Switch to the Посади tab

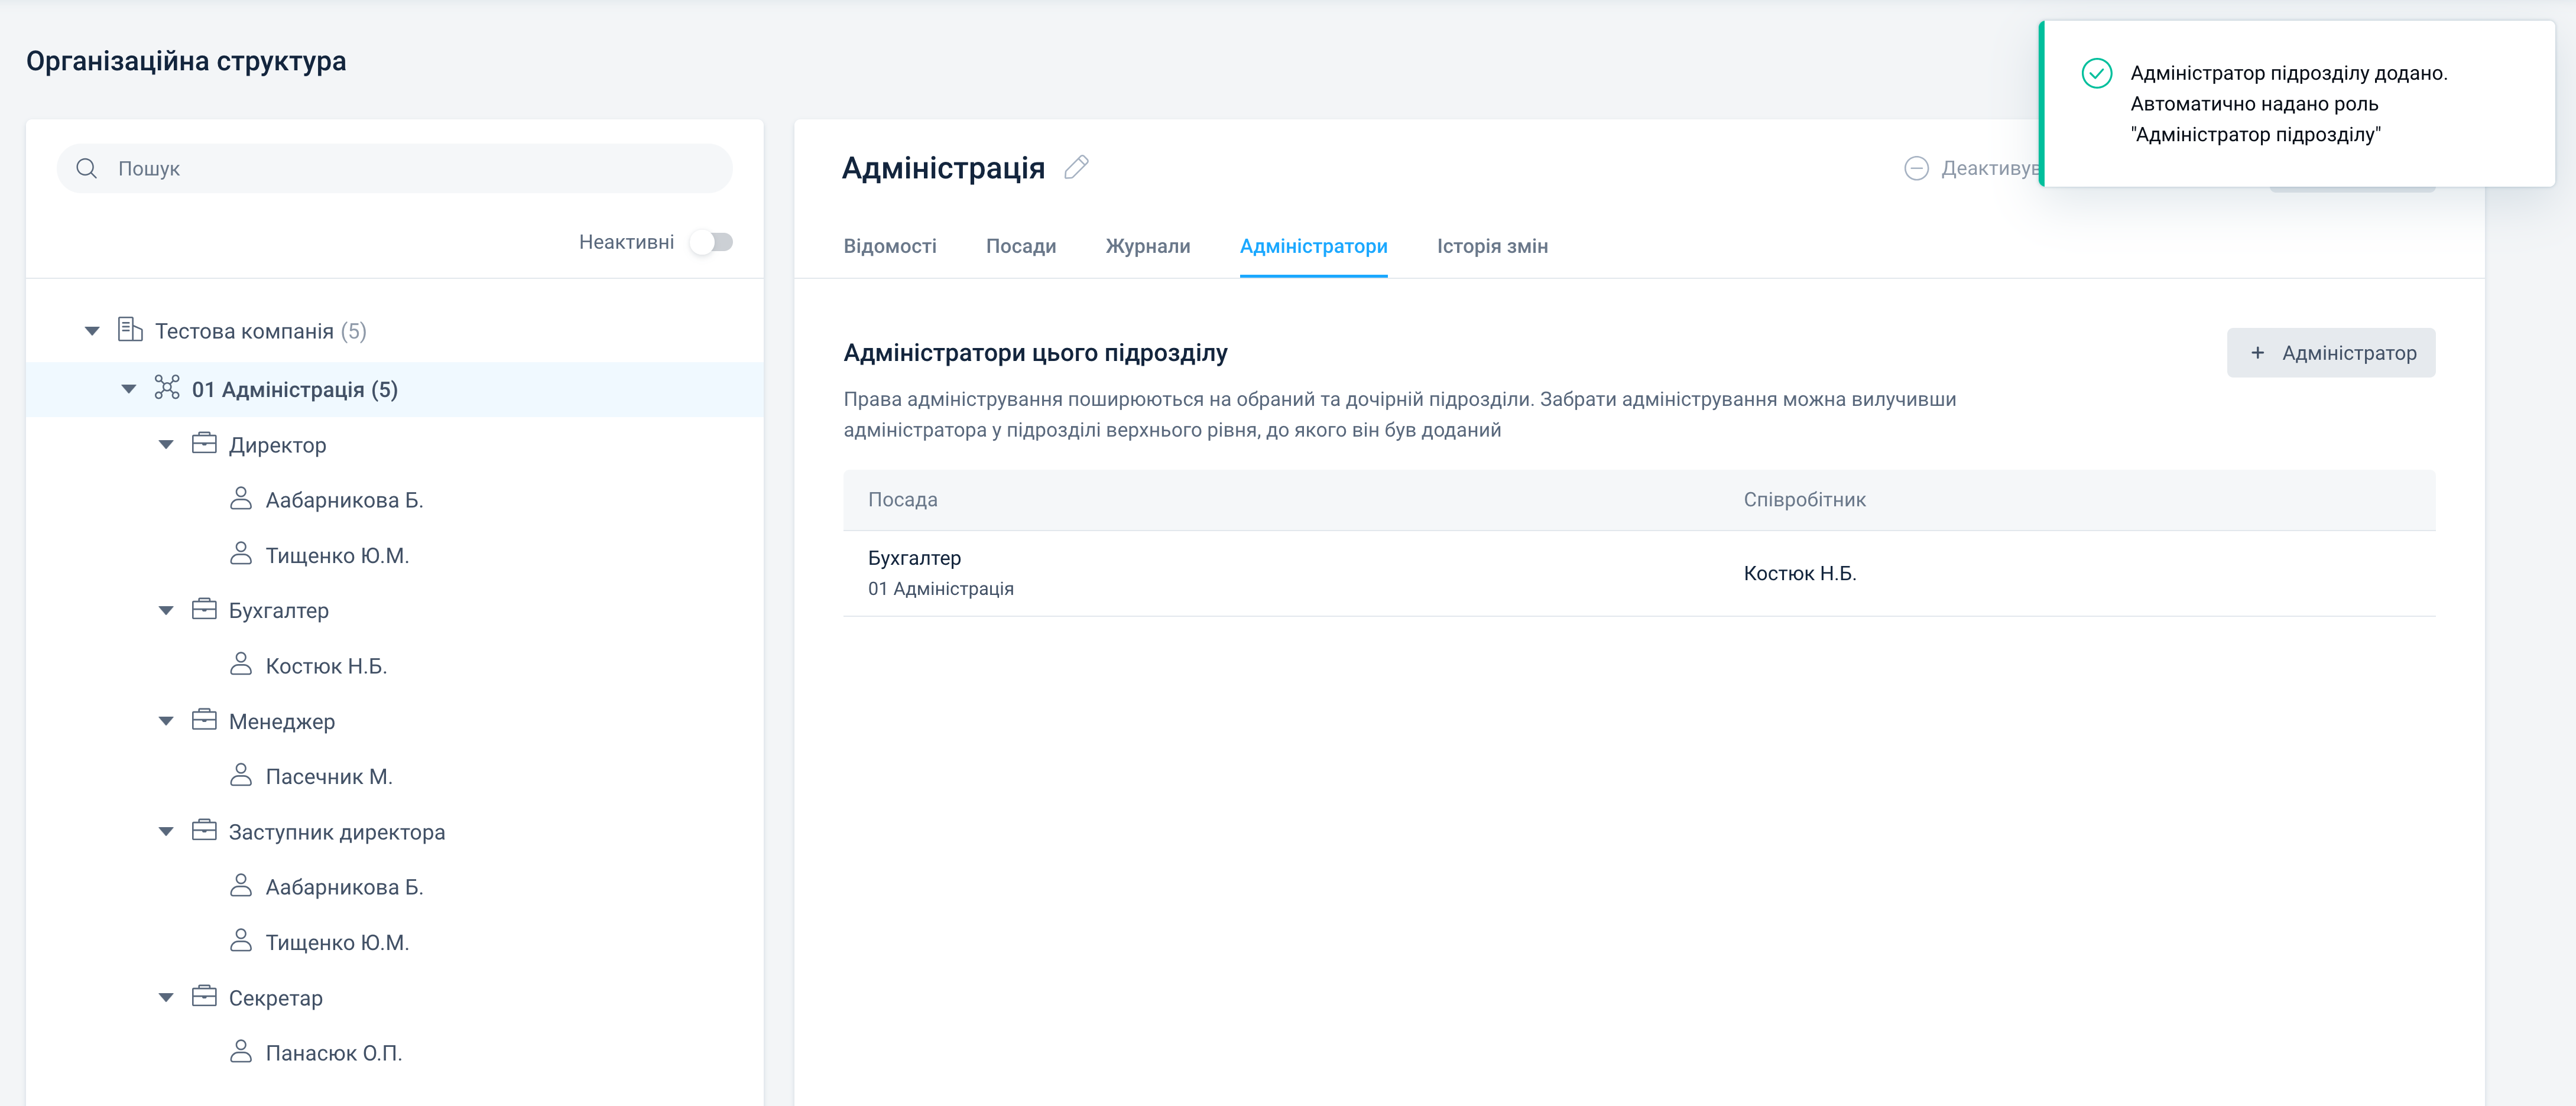coord(1020,246)
